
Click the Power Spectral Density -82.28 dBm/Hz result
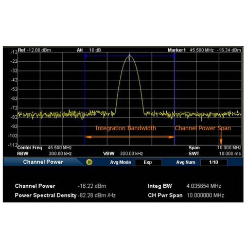97,196
